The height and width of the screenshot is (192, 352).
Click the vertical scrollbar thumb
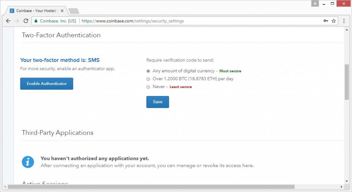(x=347, y=82)
